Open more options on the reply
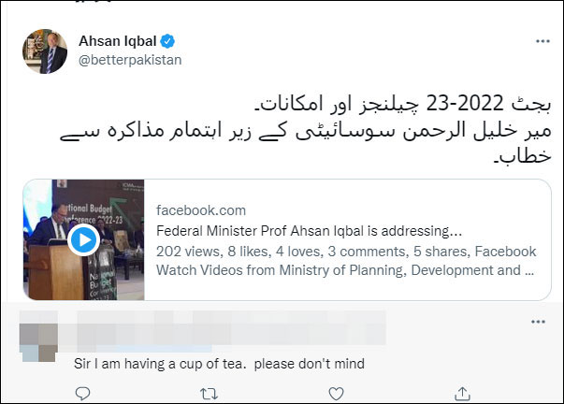 point(538,323)
